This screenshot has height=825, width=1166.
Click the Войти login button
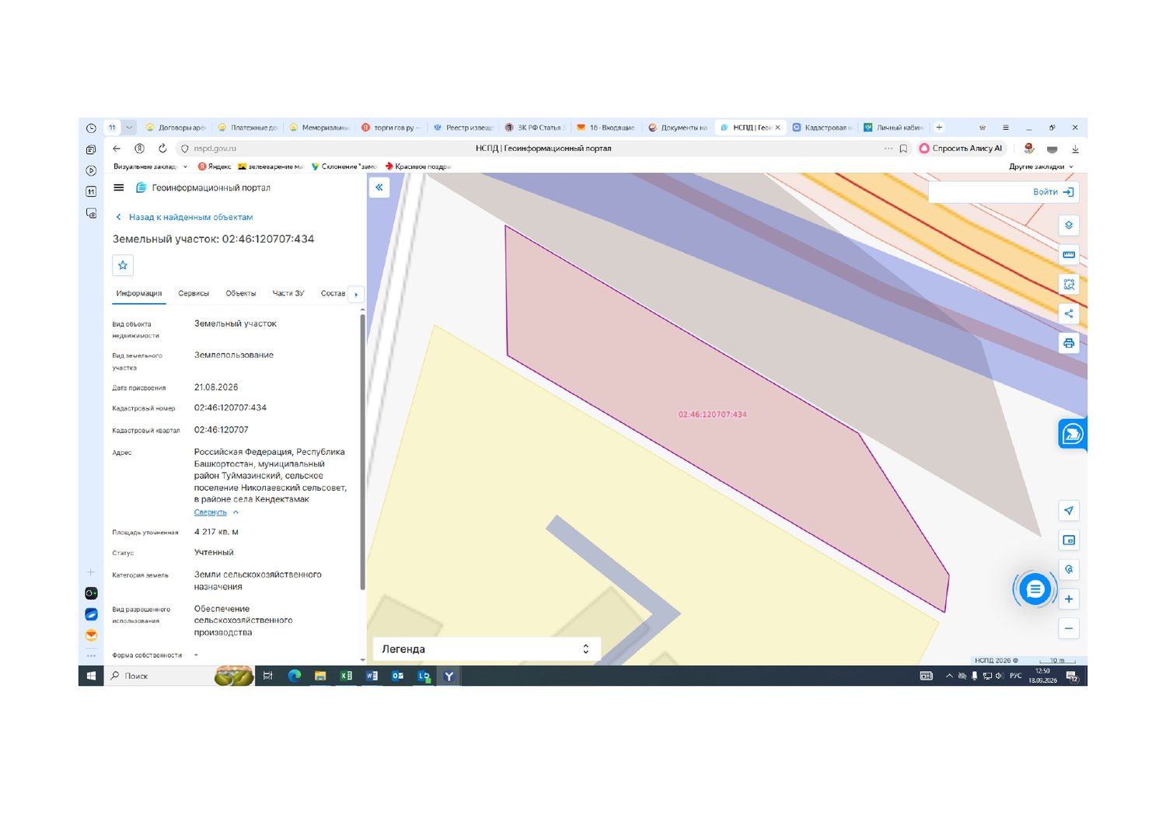point(1053,192)
